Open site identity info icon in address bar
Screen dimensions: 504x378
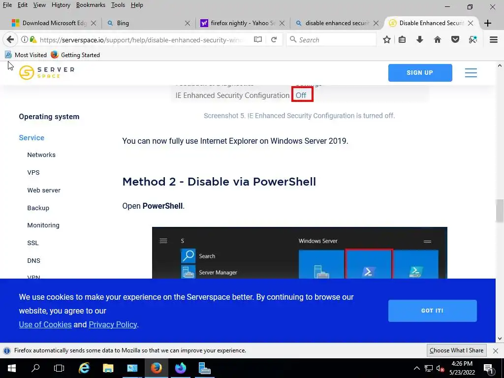(x=25, y=39)
